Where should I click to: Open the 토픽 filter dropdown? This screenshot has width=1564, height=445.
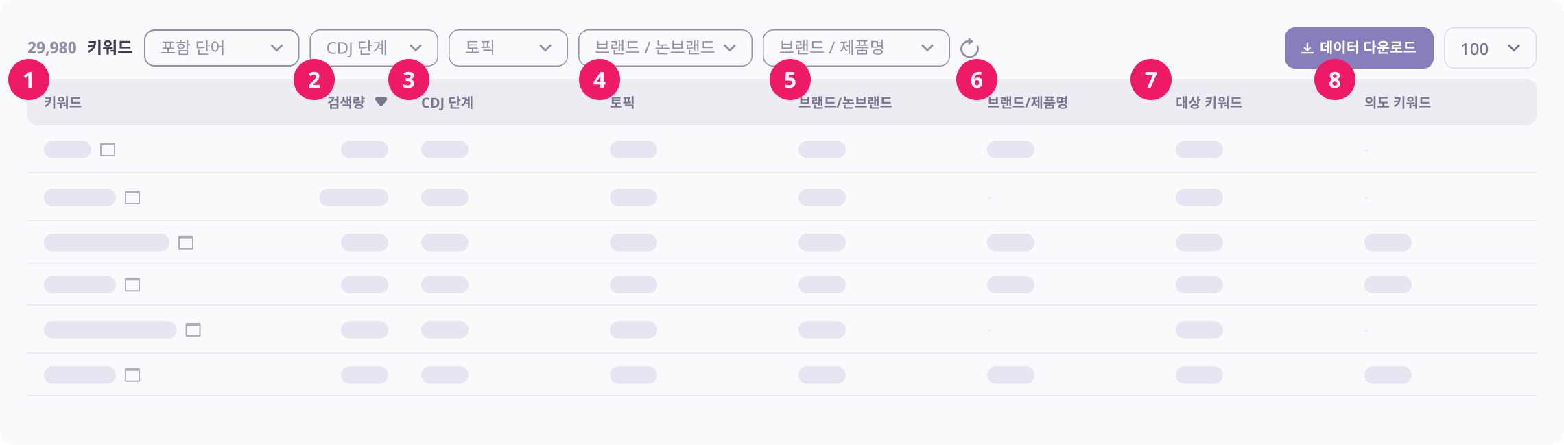[x=508, y=48]
